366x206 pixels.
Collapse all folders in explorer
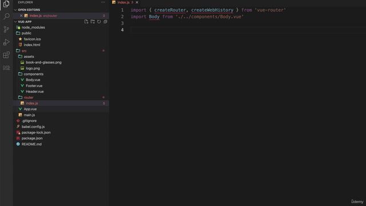(x=105, y=22)
